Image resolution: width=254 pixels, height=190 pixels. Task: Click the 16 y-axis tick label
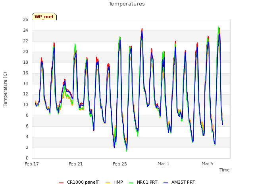coord(25,73)
